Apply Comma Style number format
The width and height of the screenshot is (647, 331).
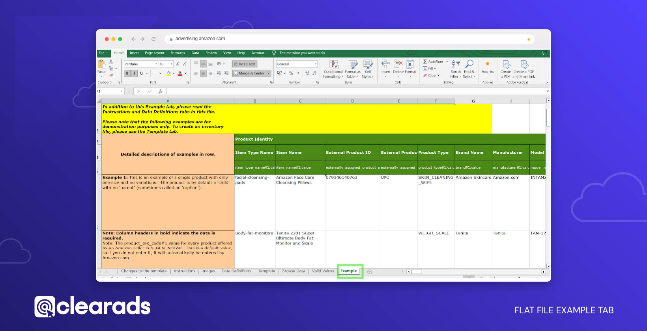(x=298, y=73)
